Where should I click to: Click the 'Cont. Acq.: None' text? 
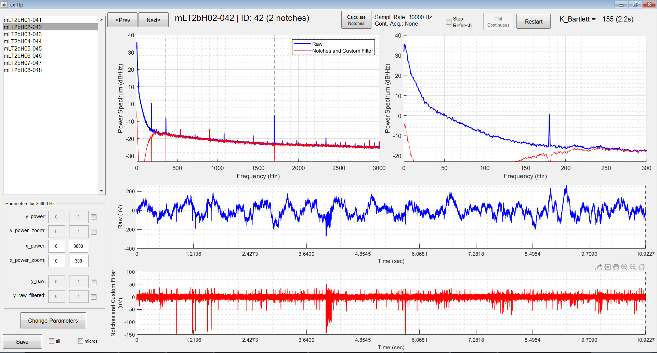[x=396, y=24]
